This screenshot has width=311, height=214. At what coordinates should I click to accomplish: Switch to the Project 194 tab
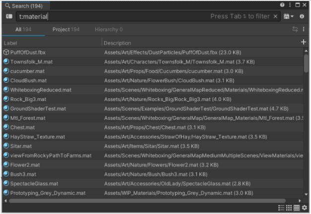66,30
